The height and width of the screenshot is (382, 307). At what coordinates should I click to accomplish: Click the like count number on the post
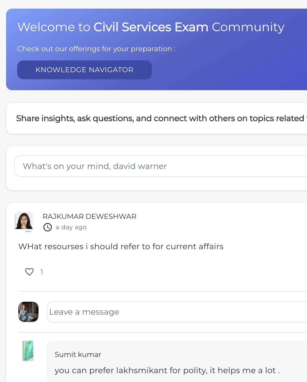(x=42, y=272)
